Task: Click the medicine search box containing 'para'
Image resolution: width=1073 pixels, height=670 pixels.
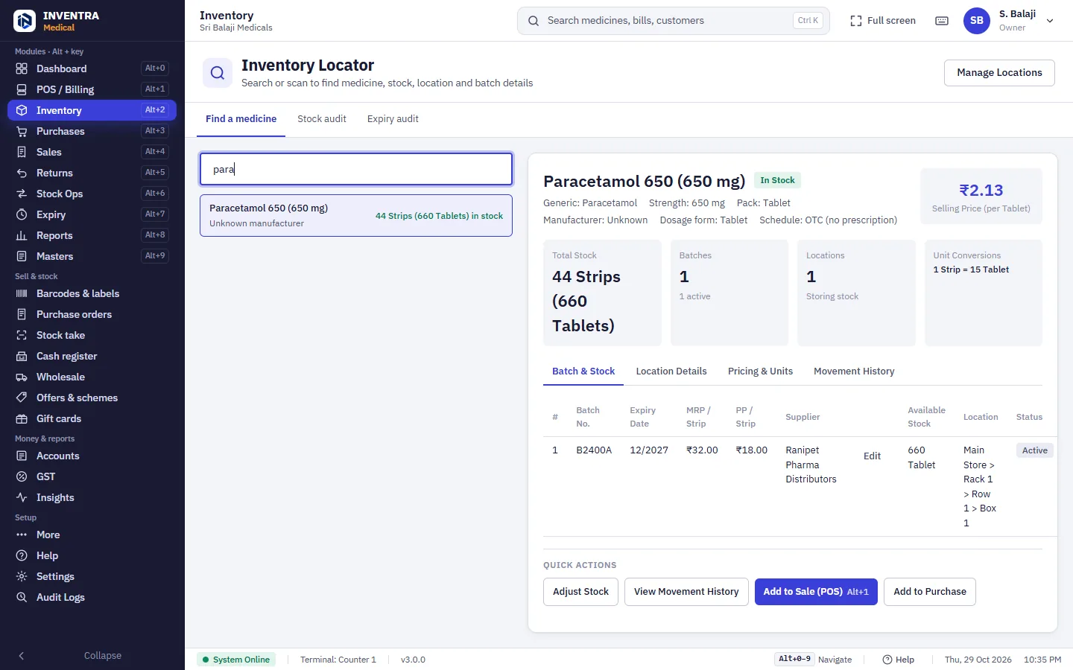Action: click(356, 169)
